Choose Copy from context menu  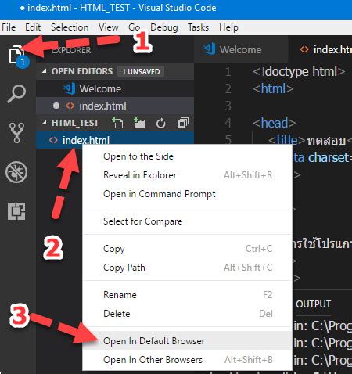click(x=187, y=249)
